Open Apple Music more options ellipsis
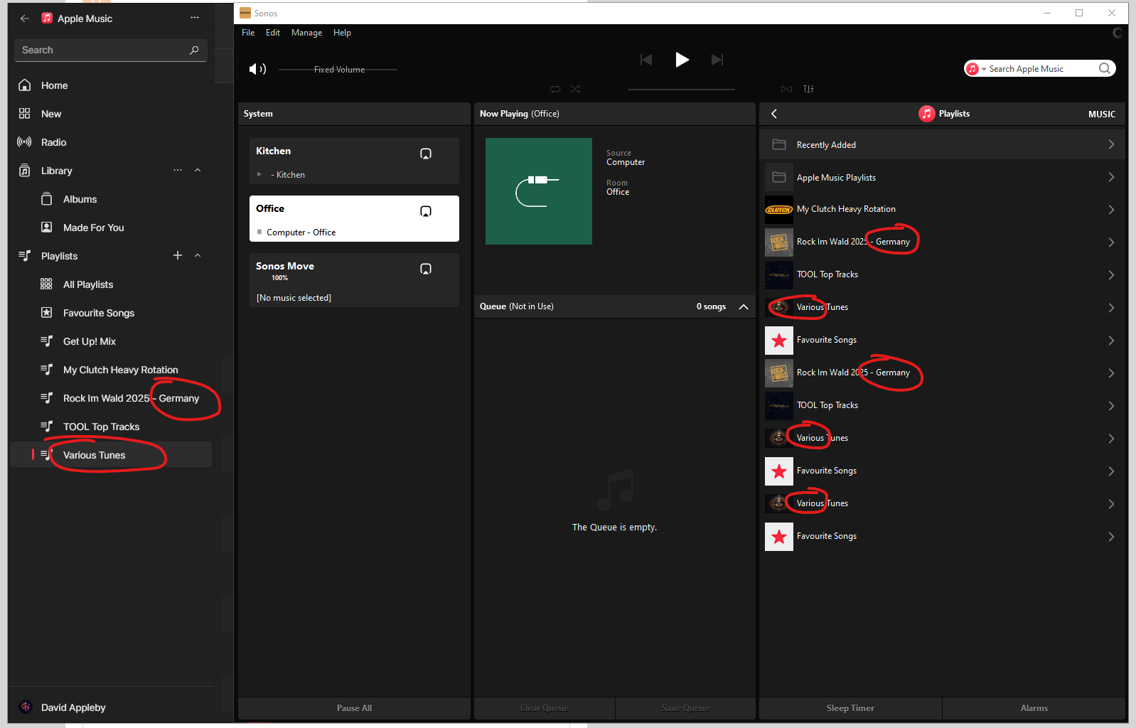 [195, 18]
